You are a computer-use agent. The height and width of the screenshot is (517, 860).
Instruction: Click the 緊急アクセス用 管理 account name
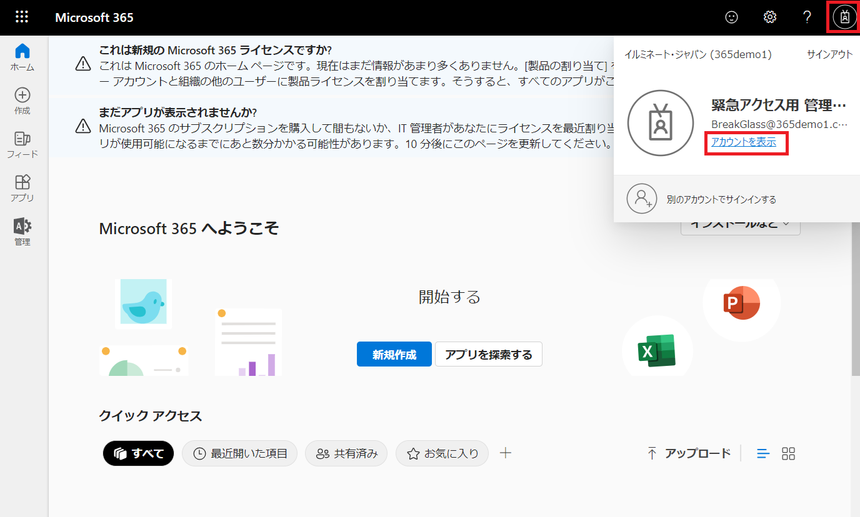pos(779,105)
